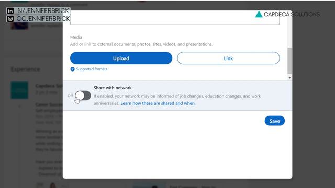Click the dialog scrollbar thumb
The image size is (335, 188).
click(x=289, y=61)
